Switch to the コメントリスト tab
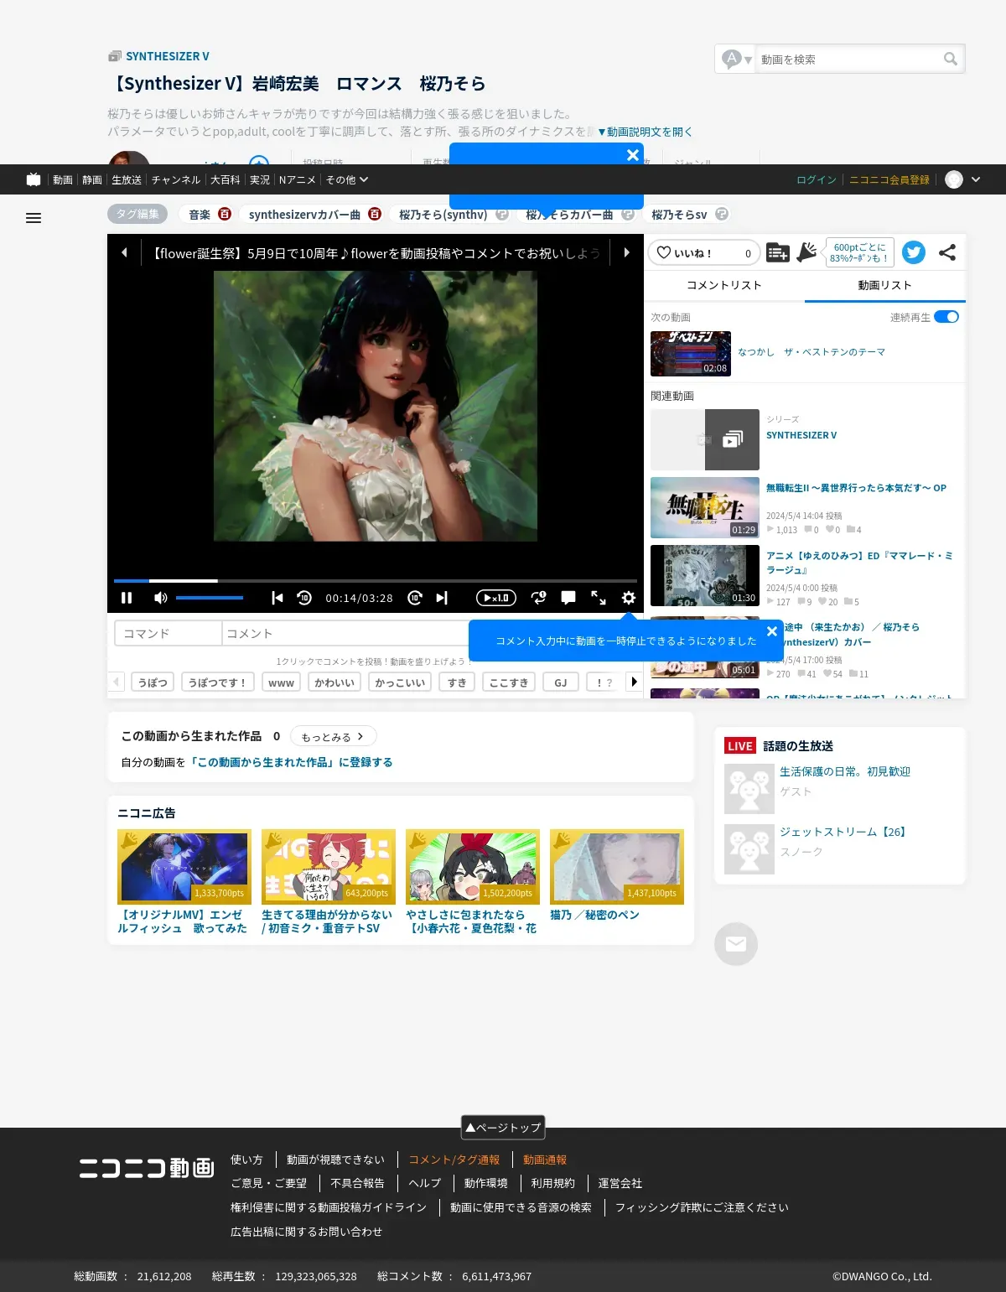Screen dimensions: 1006x1292 724,285
